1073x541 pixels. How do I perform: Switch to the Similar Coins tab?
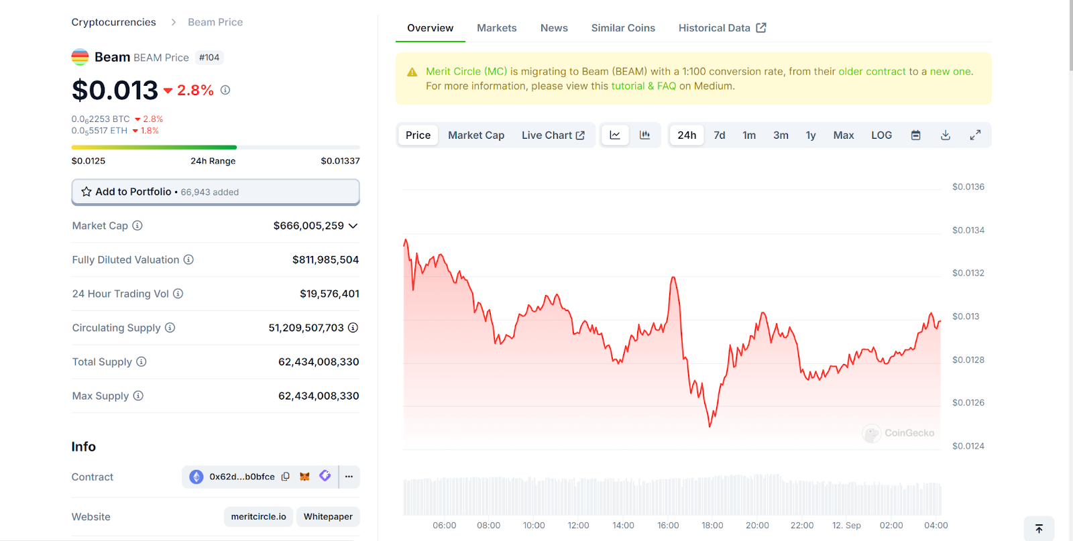(x=623, y=28)
